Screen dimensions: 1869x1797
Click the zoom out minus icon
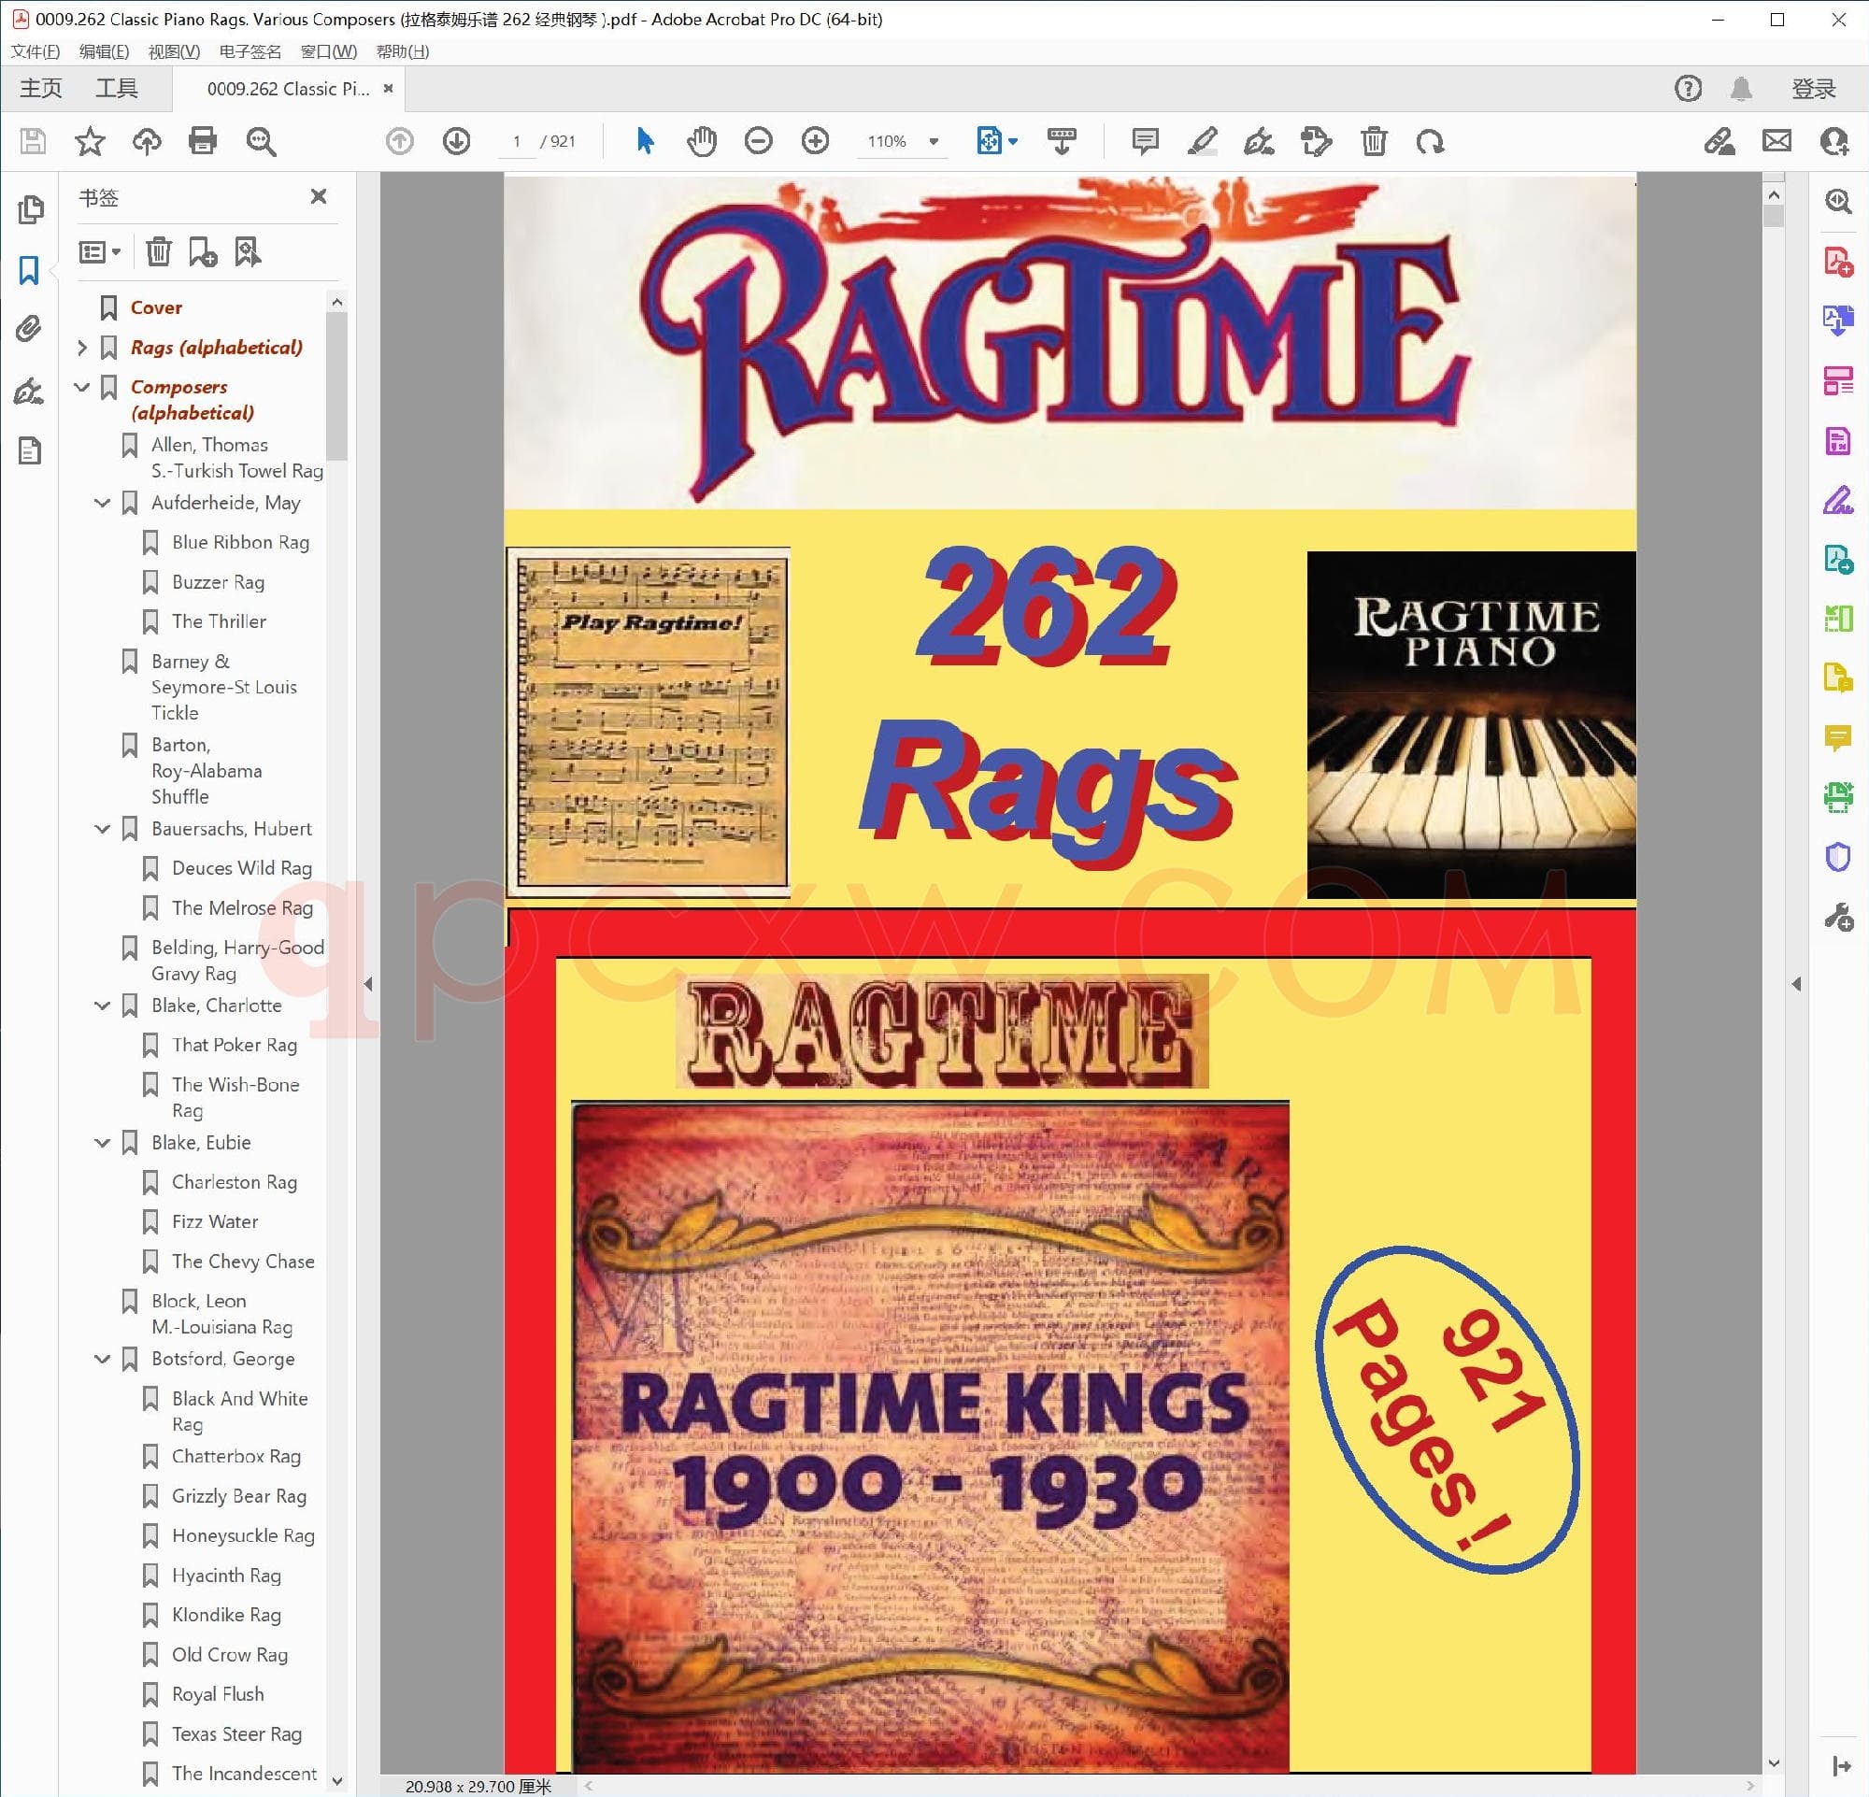[x=758, y=142]
